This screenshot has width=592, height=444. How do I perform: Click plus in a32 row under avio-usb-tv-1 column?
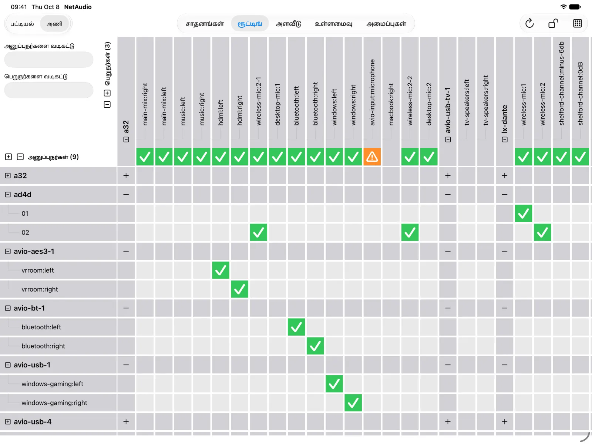tap(448, 175)
